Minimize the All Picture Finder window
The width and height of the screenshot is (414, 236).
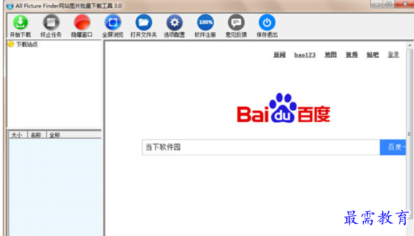[x=376, y=4]
